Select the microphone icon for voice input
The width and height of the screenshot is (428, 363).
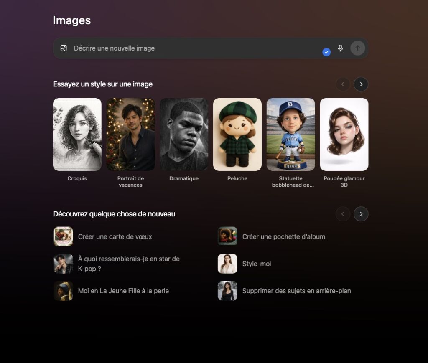340,48
